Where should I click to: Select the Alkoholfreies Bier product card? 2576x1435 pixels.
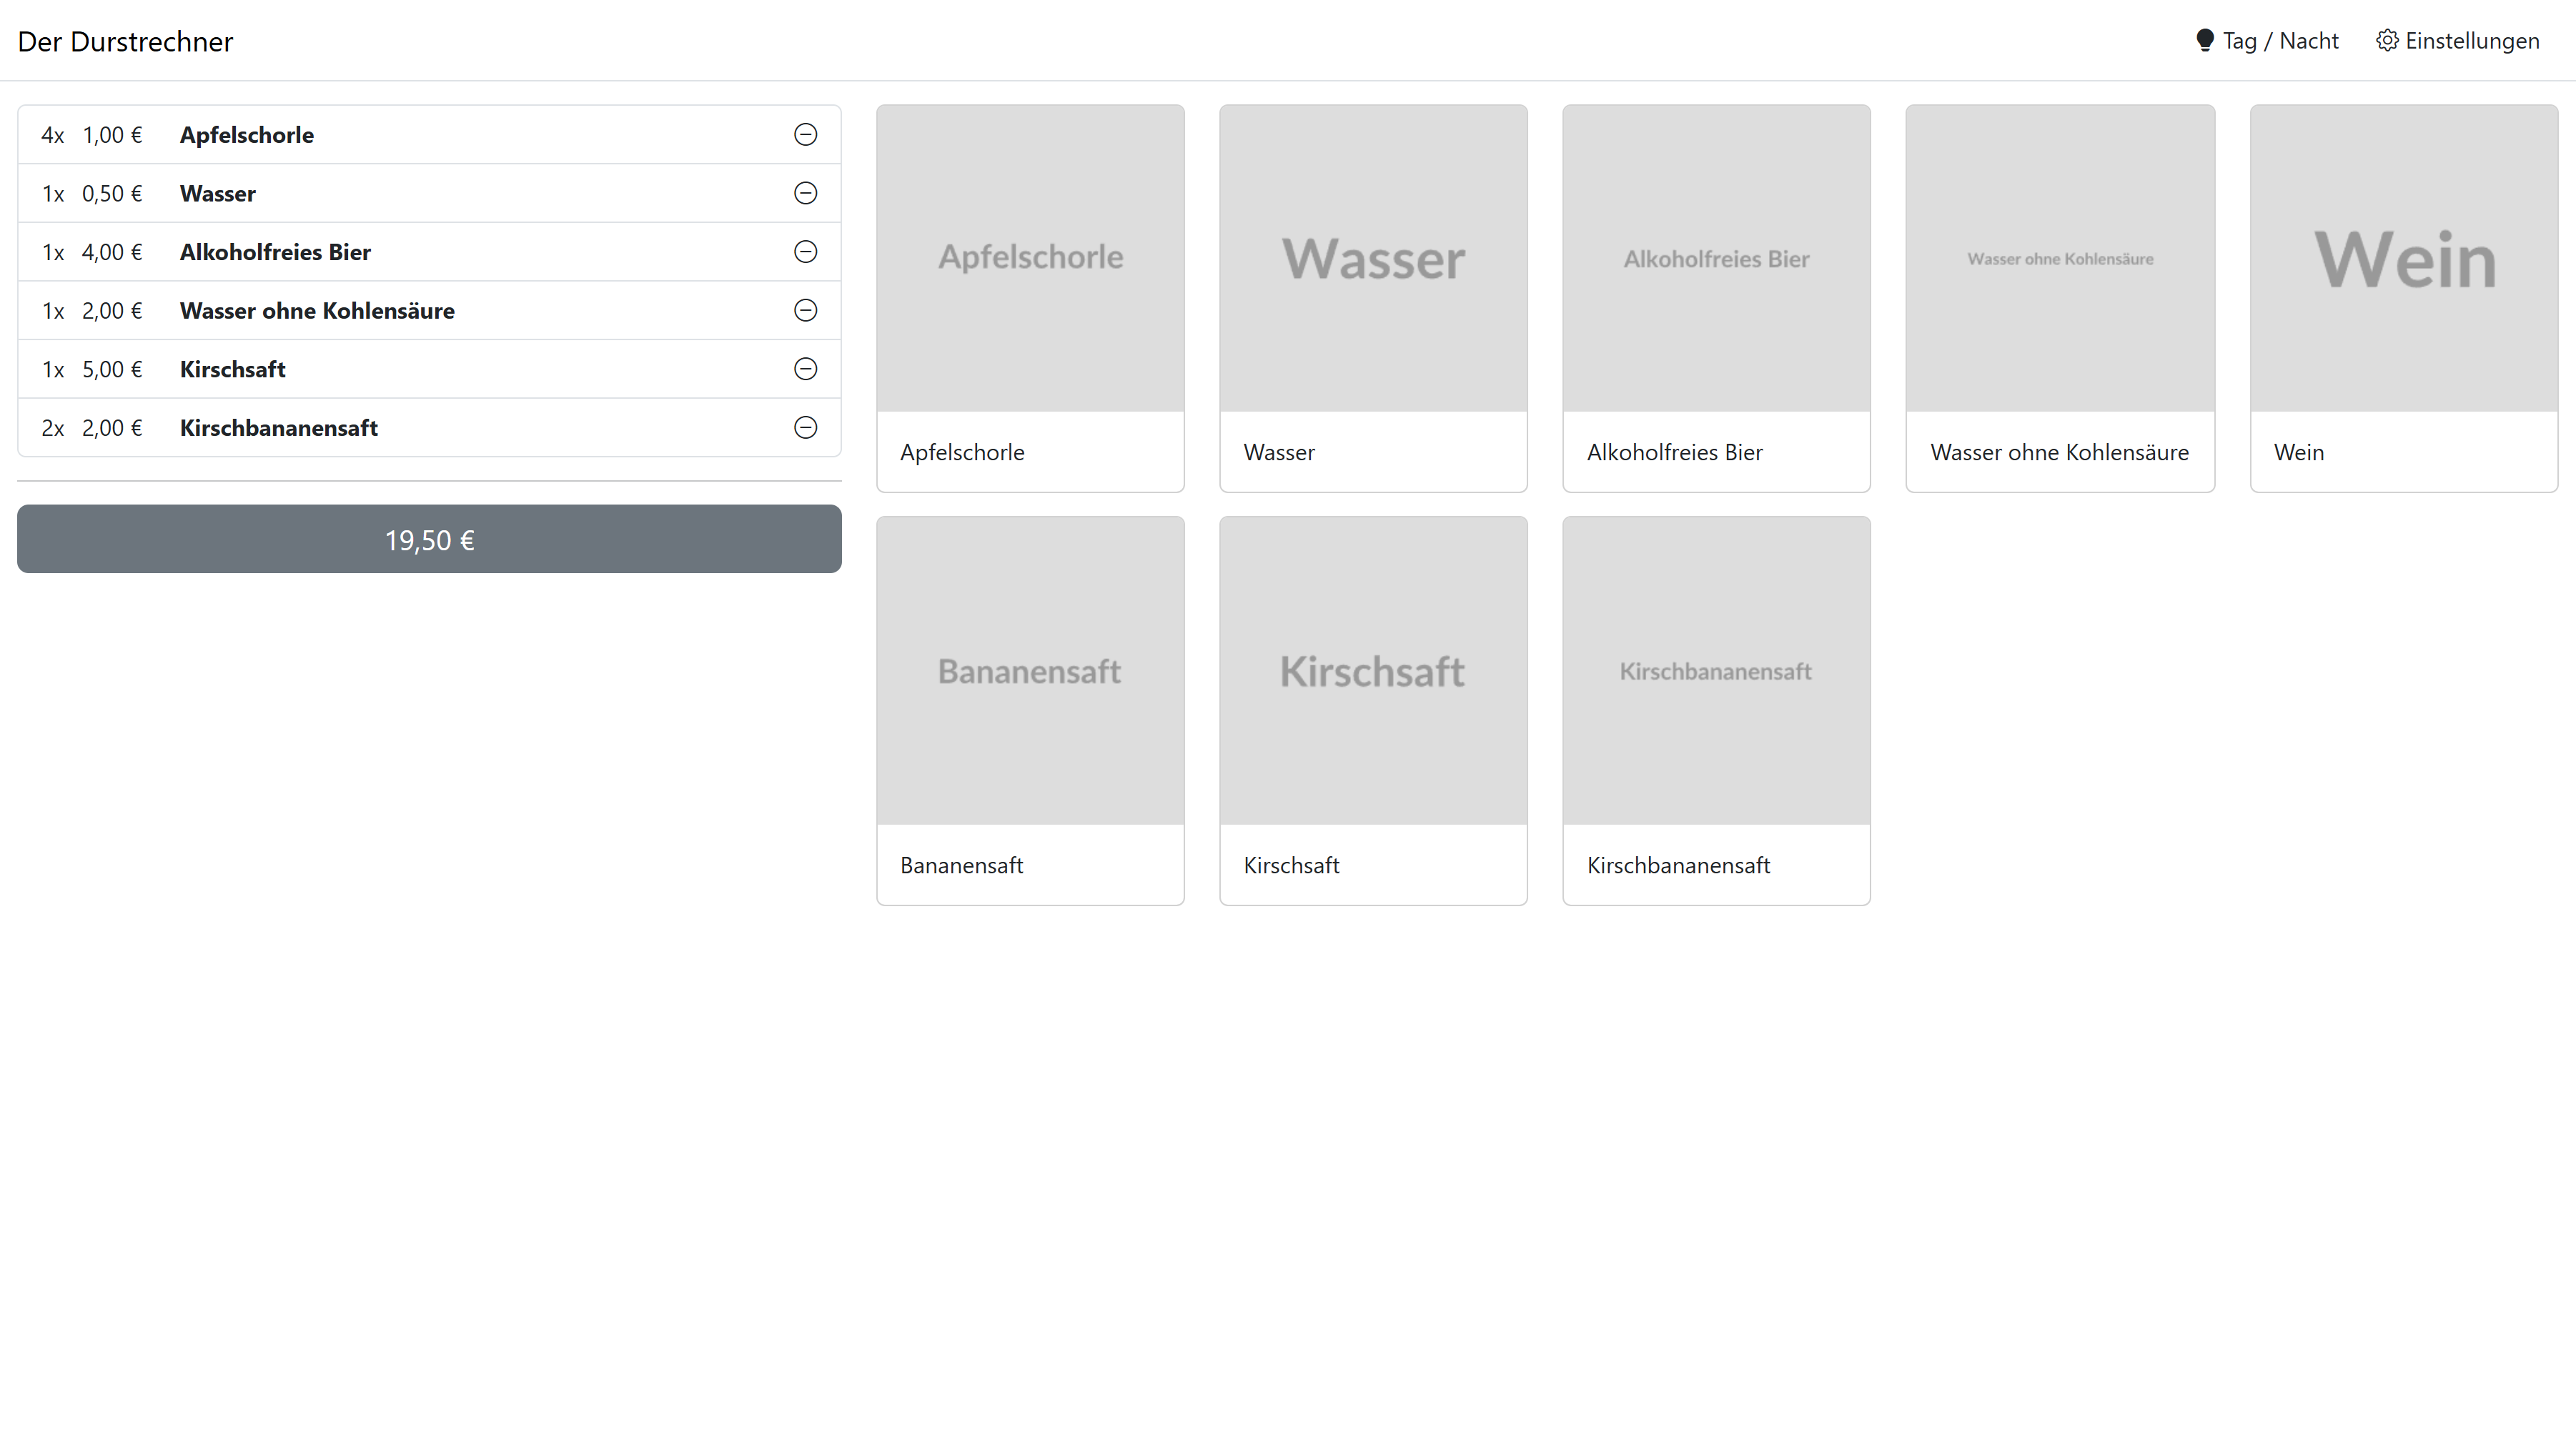tap(1716, 298)
